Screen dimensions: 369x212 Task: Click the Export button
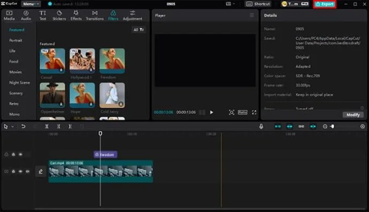[x=325, y=4]
